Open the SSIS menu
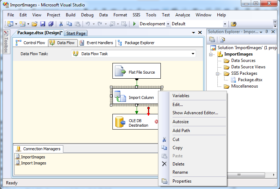 136,15
